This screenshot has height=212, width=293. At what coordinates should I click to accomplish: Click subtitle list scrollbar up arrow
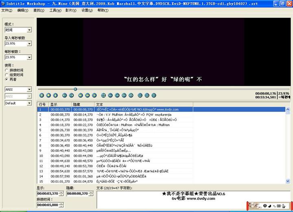coord(288,109)
